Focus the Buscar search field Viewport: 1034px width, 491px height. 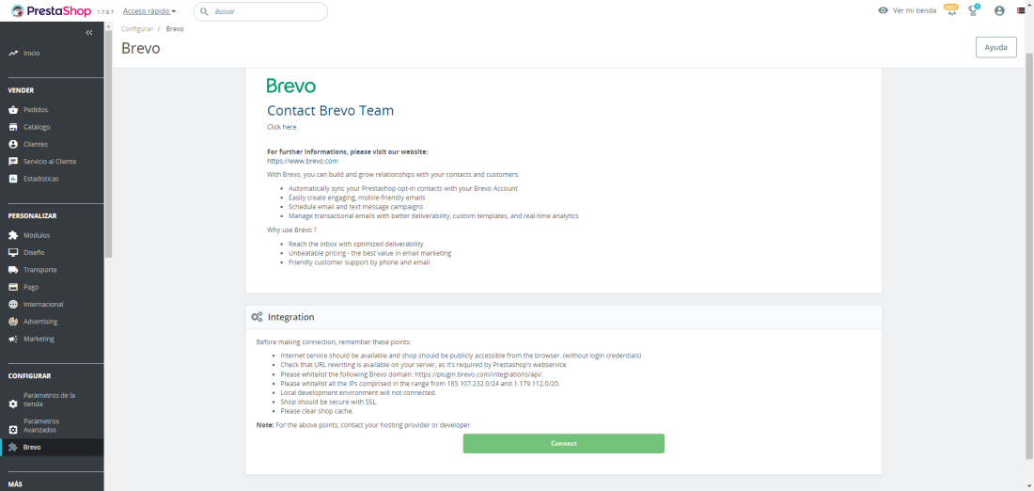click(x=260, y=12)
